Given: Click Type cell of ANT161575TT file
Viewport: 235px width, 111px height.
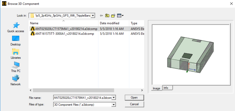Looking at the screenshot, I should click(x=137, y=34).
